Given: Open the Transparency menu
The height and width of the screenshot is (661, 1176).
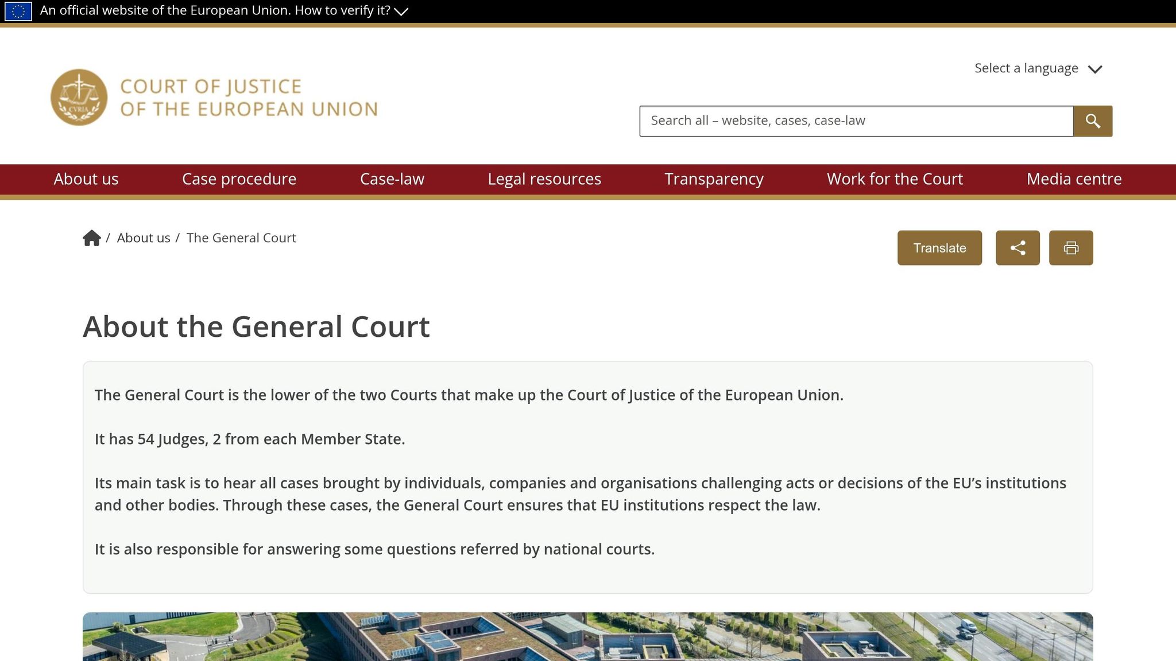Looking at the screenshot, I should (x=714, y=179).
